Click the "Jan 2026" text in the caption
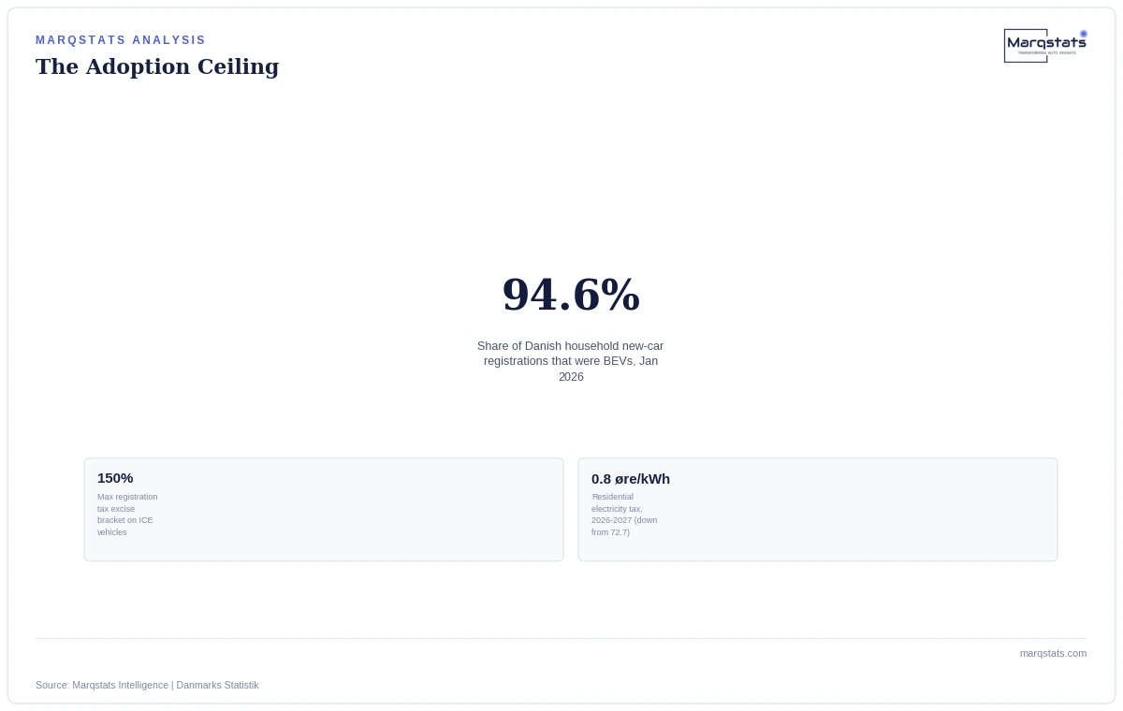 [x=608, y=369]
